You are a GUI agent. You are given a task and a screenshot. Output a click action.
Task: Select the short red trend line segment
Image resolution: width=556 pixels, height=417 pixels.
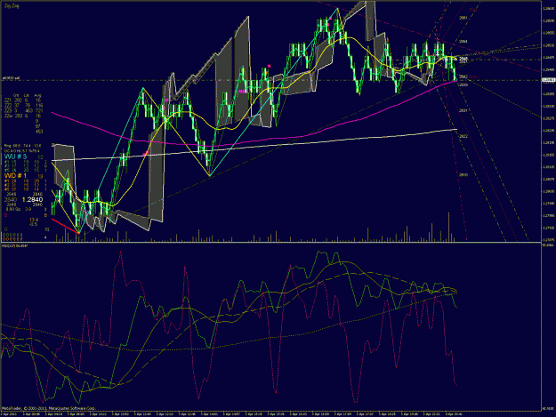[x=65, y=226]
